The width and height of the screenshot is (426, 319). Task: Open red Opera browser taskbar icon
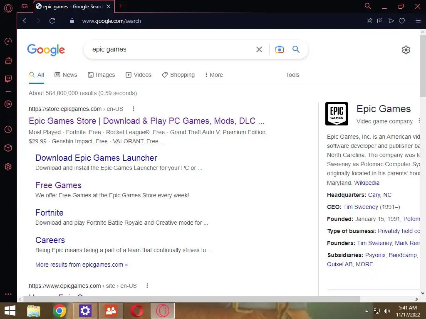[136, 311]
